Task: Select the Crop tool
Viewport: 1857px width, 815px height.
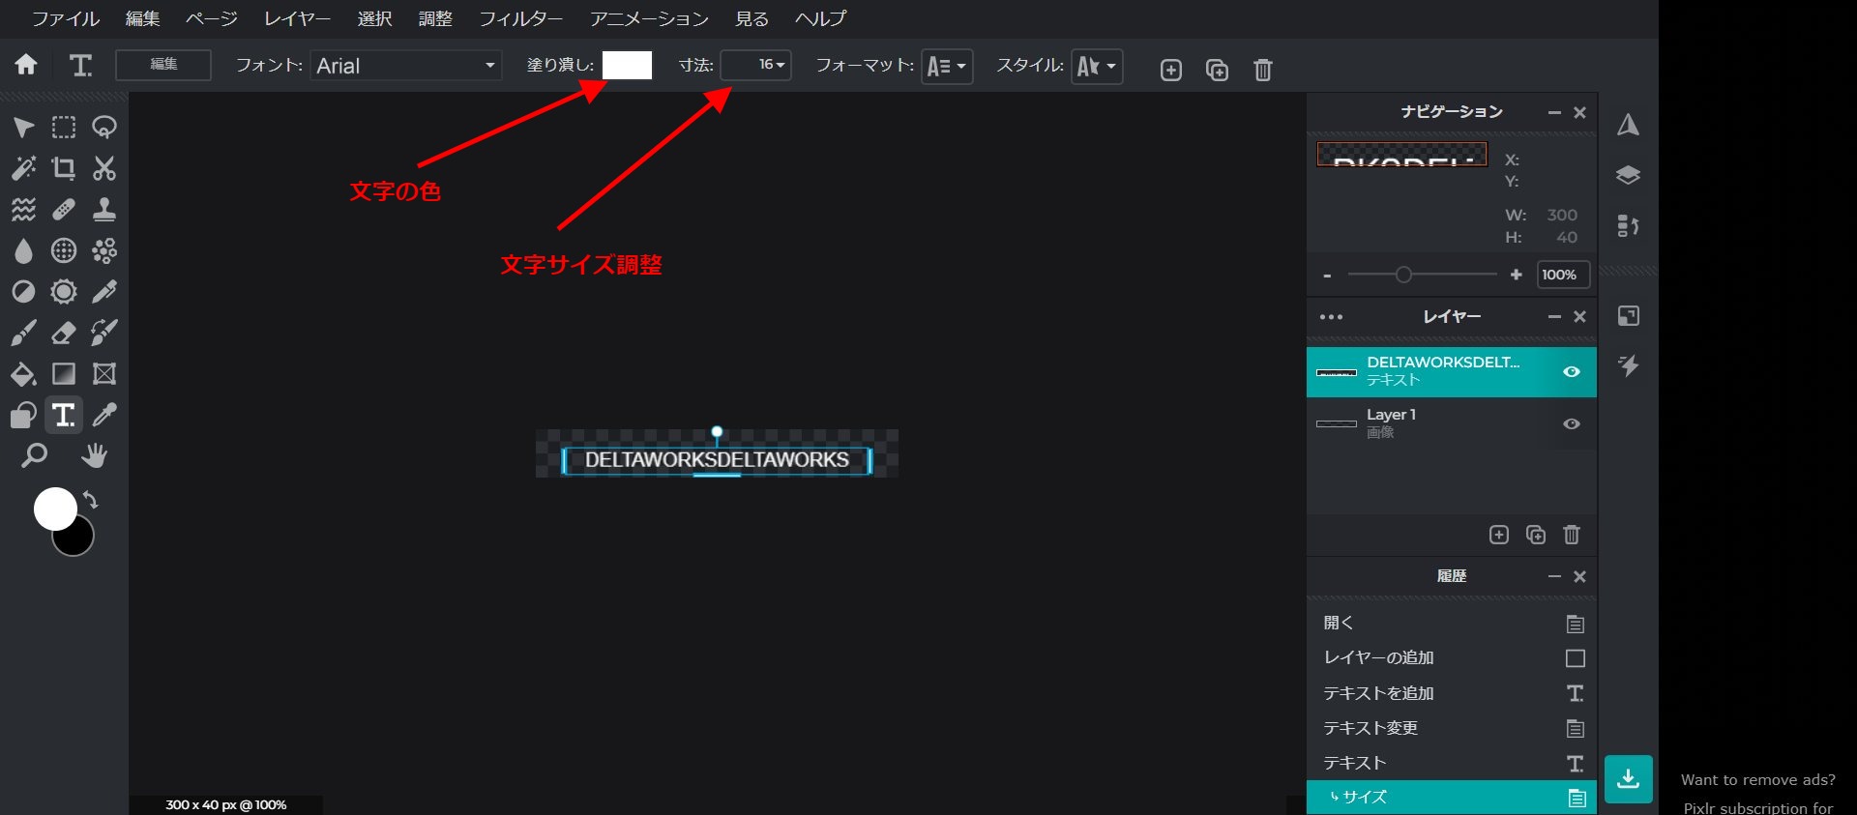Action: click(64, 168)
